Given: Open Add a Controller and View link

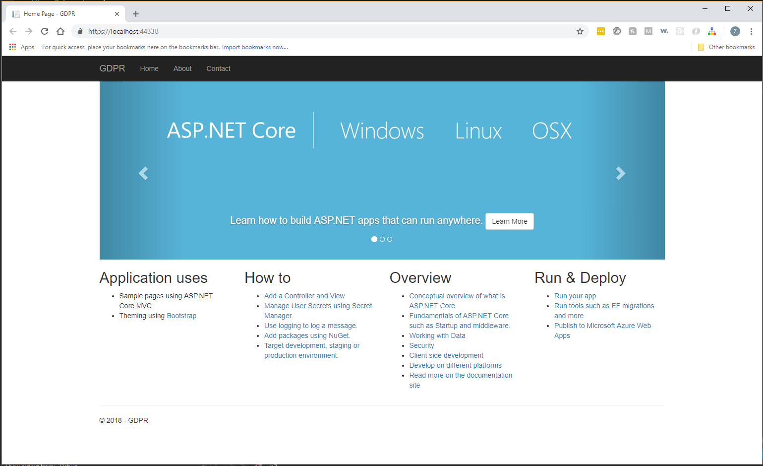Looking at the screenshot, I should [x=304, y=296].
